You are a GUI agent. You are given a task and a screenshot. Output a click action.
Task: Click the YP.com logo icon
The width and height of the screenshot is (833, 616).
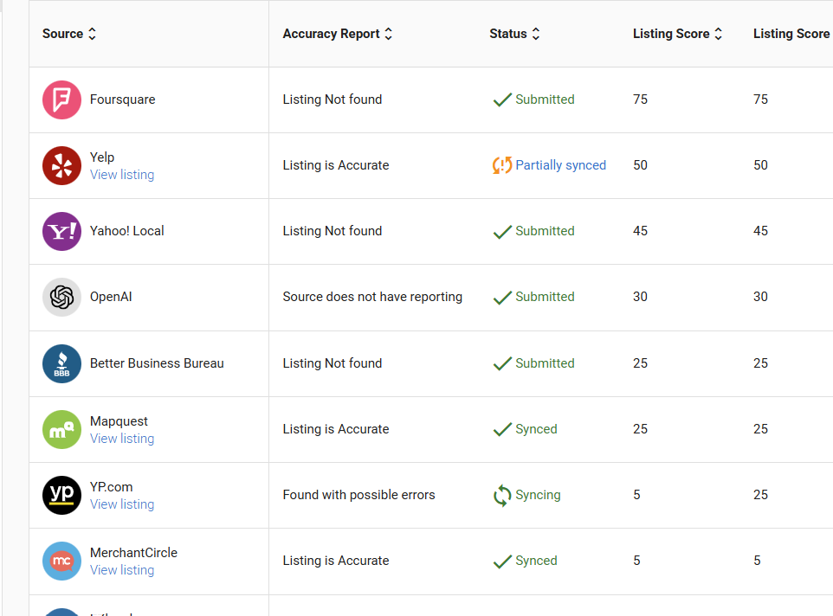click(x=61, y=495)
